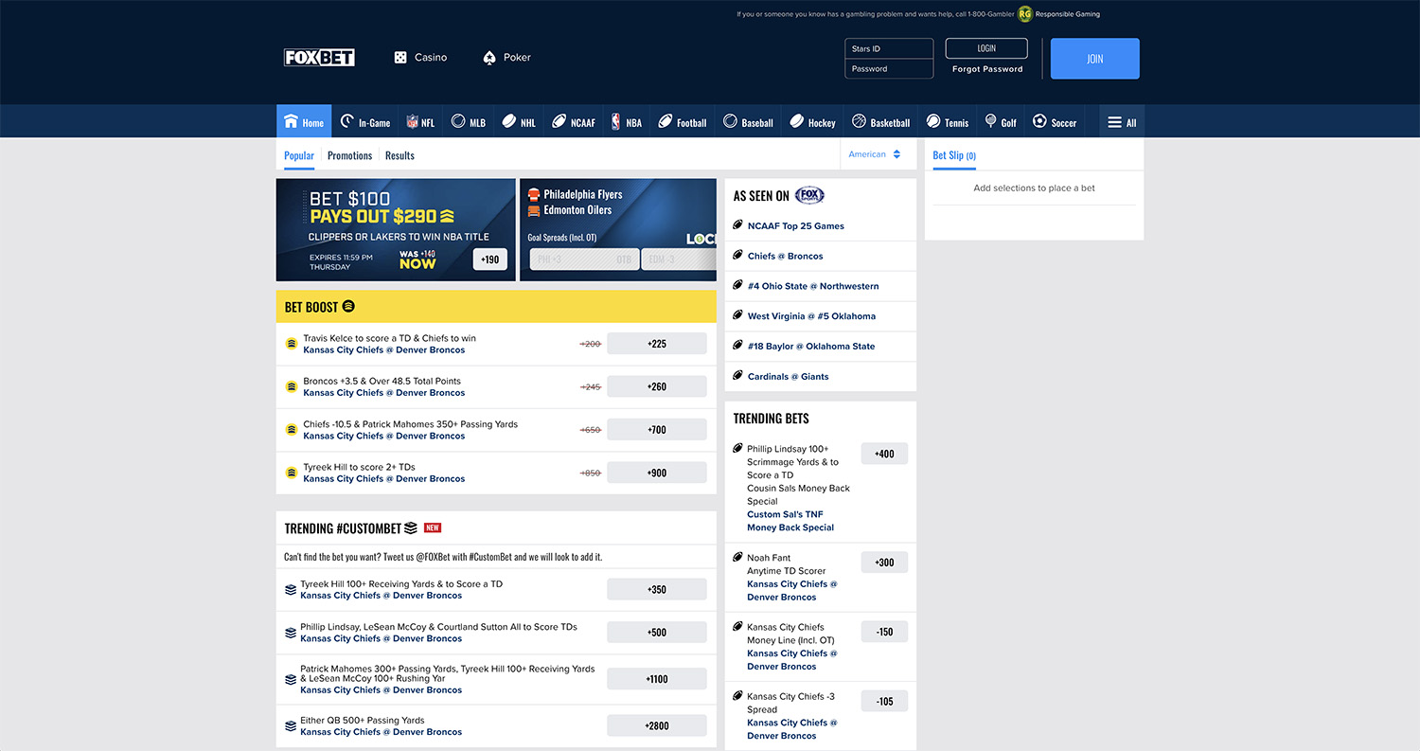
Task: Open the Bet Slip tab
Action: [x=954, y=155]
